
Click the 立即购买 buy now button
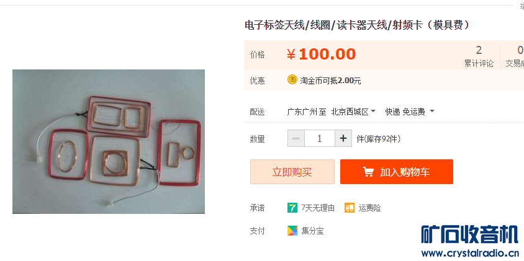pyautogui.click(x=292, y=172)
